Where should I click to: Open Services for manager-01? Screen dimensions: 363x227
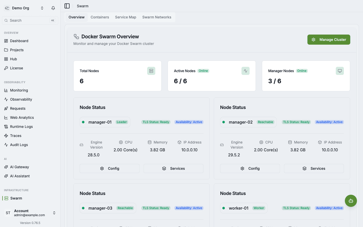(x=173, y=168)
